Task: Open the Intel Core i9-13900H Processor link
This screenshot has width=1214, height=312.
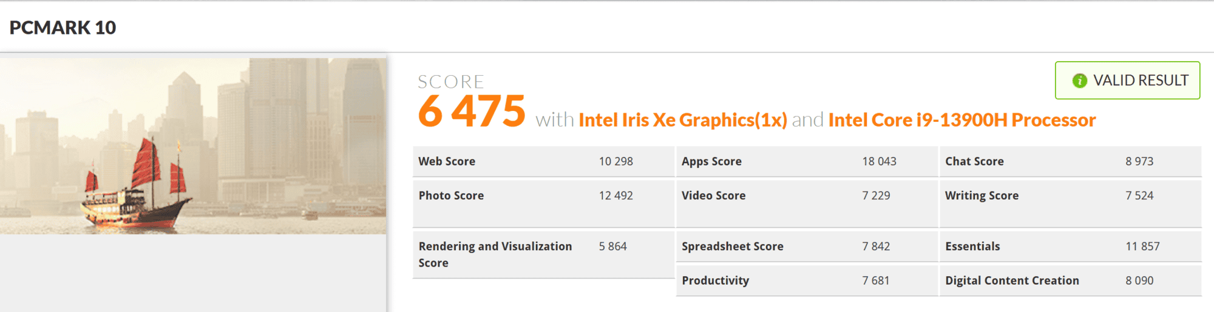Action: coord(961,120)
